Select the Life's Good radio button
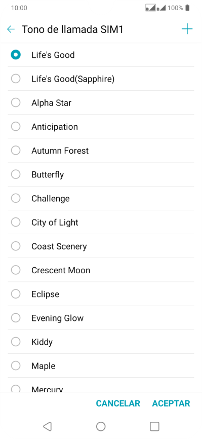Image resolution: width=202 pixels, height=439 pixels. coord(16,55)
